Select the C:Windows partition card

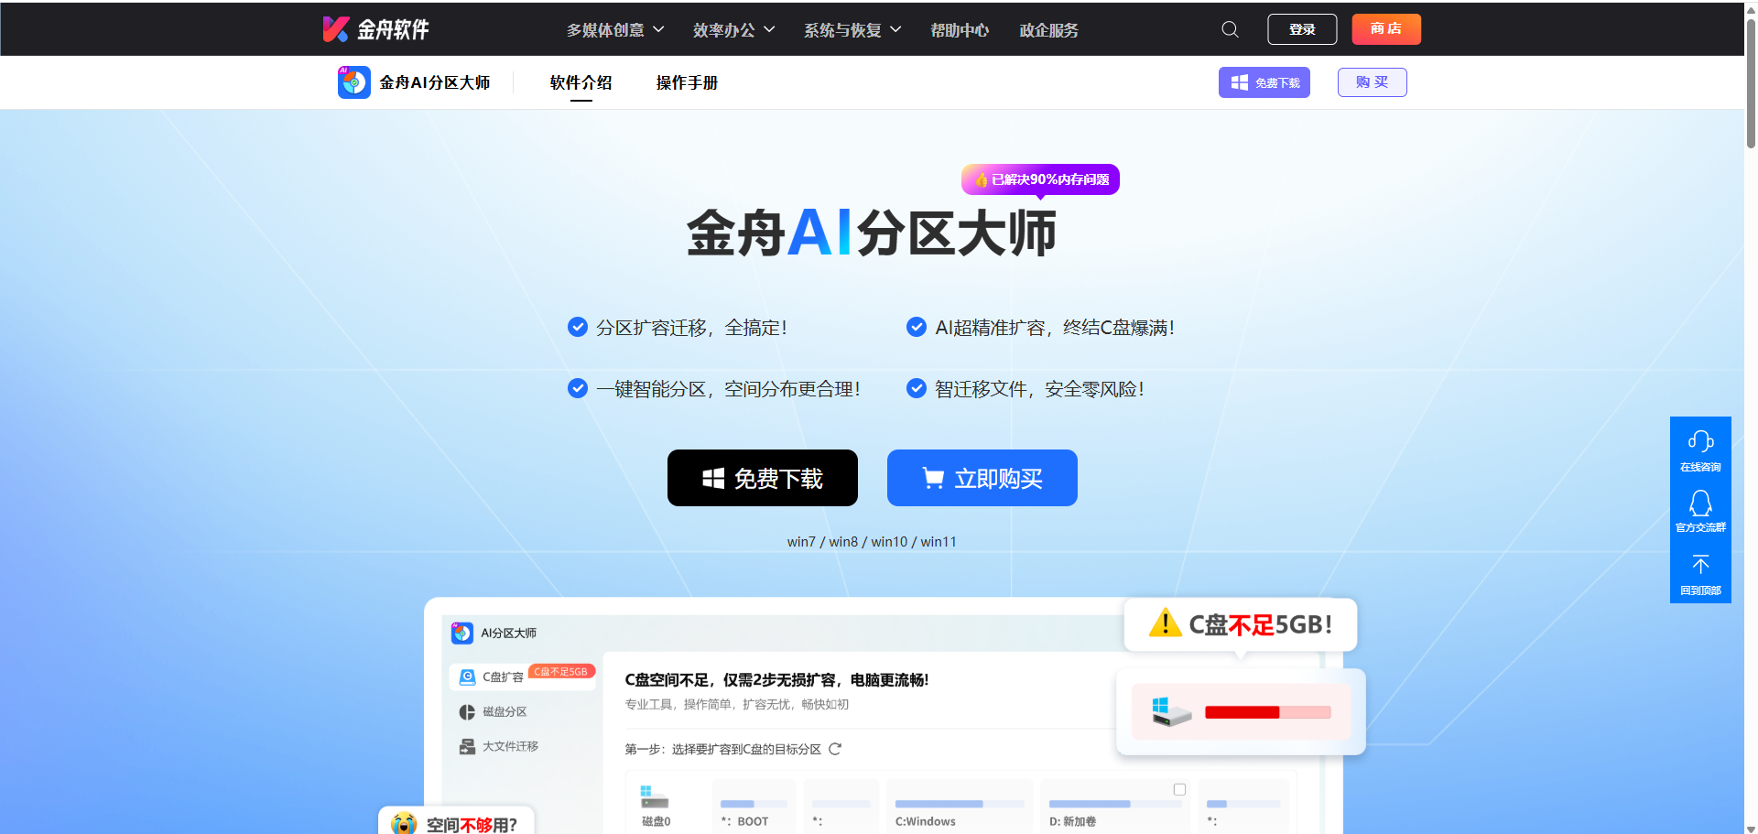click(959, 804)
